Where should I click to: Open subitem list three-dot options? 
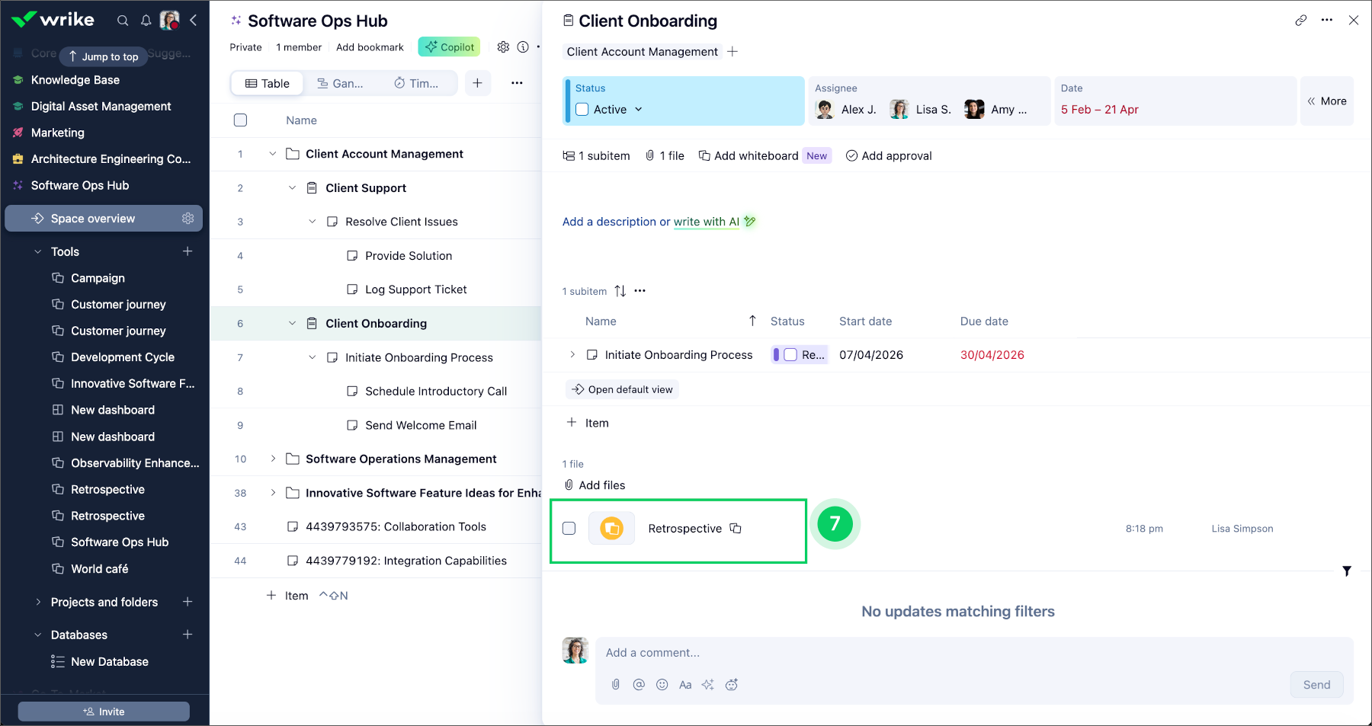640,291
